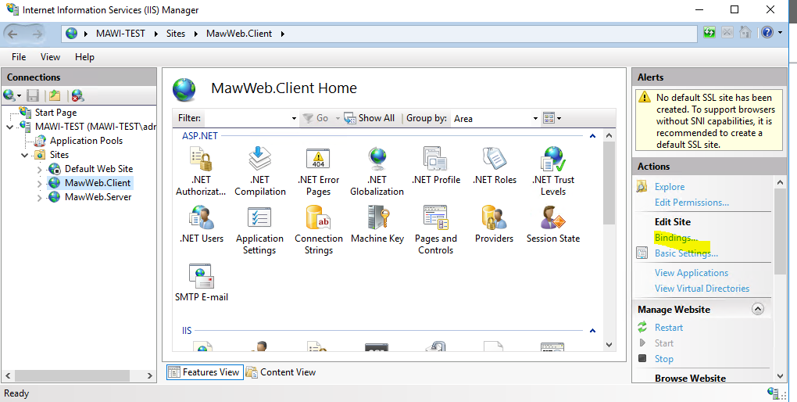Open .NET Compilation feature
Image resolution: width=797 pixels, height=402 pixels.
click(259, 171)
